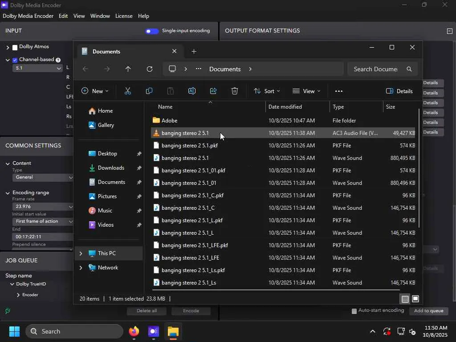This screenshot has height=342, width=456.
Task: Toggle the Single-input encoding switch
Action: 152,31
